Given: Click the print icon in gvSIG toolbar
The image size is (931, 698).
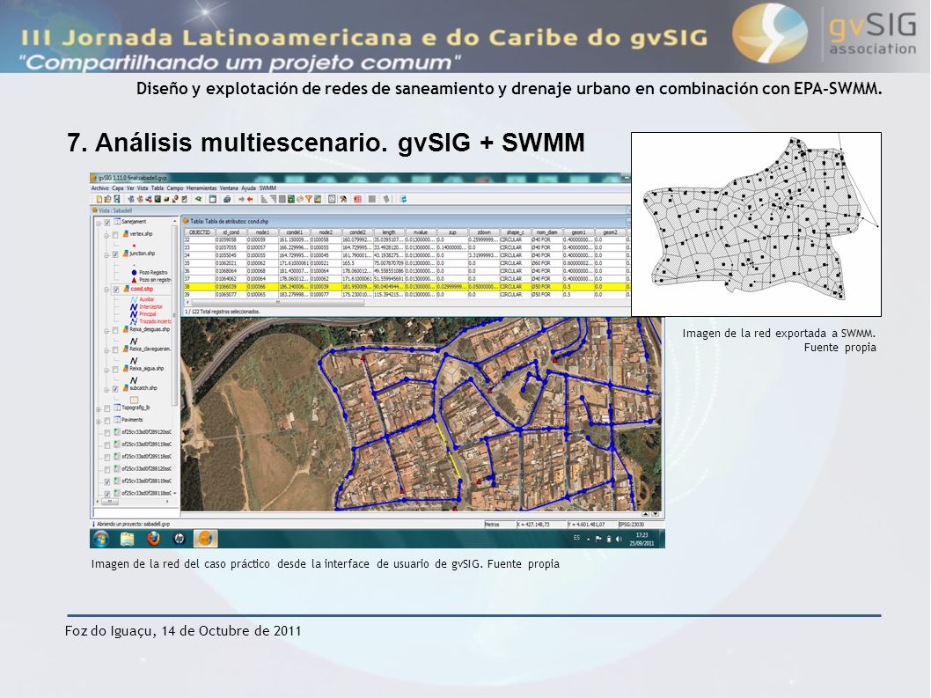Looking at the screenshot, I should (x=227, y=199).
